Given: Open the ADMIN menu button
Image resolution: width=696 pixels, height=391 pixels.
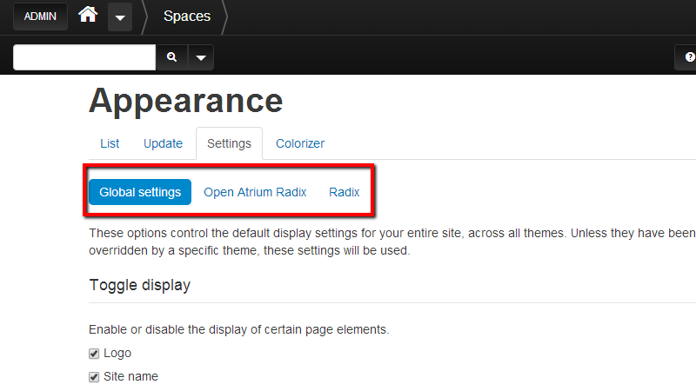Looking at the screenshot, I should pyautogui.click(x=40, y=17).
